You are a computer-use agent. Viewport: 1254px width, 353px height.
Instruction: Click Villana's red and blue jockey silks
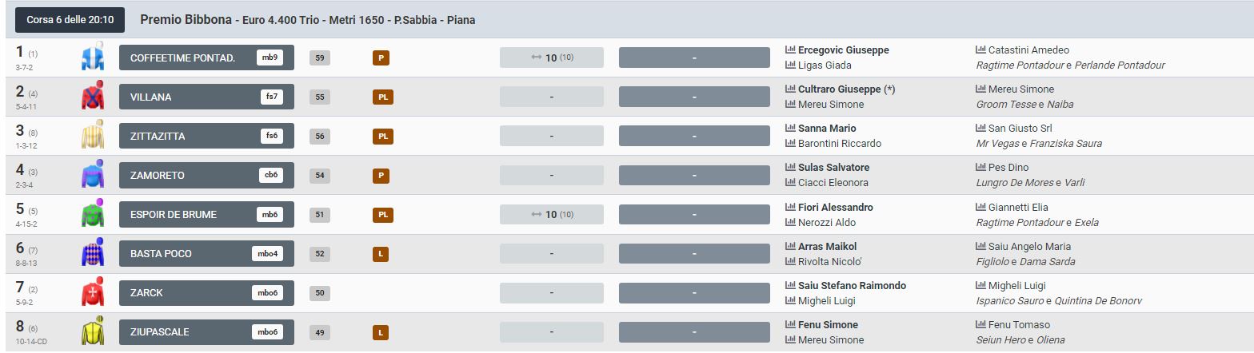[93, 96]
